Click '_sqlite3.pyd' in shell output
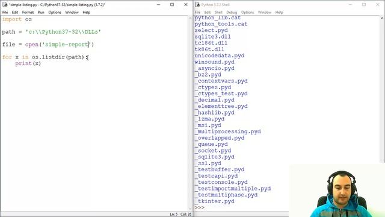This screenshot has height=217, width=385. click(214, 157)
